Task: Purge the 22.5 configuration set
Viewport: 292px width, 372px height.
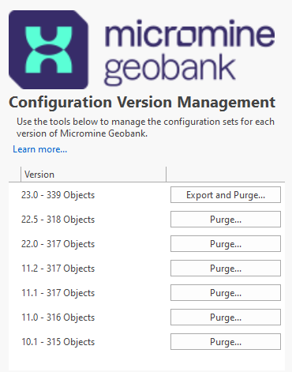Action: (x=226, y=220)
